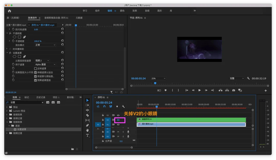Screen dimensions: 276x160
Task: Expand the Lumetri 预设 folder
Action: (7, 111)
